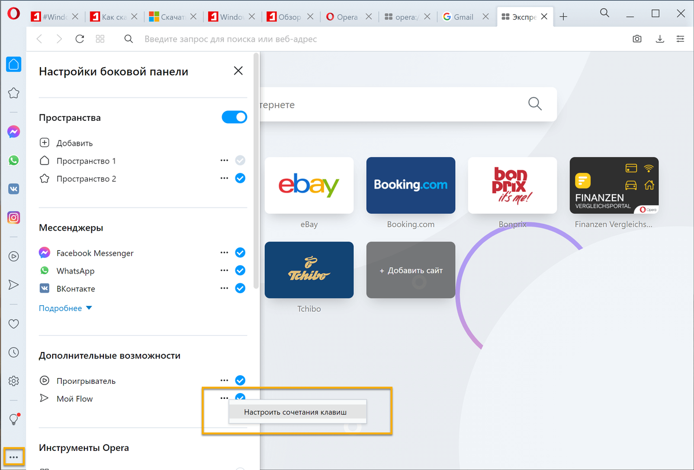Take a snapshot with the camera icon
The width and height of the screenshot is (694, 470).
[637, 39]
